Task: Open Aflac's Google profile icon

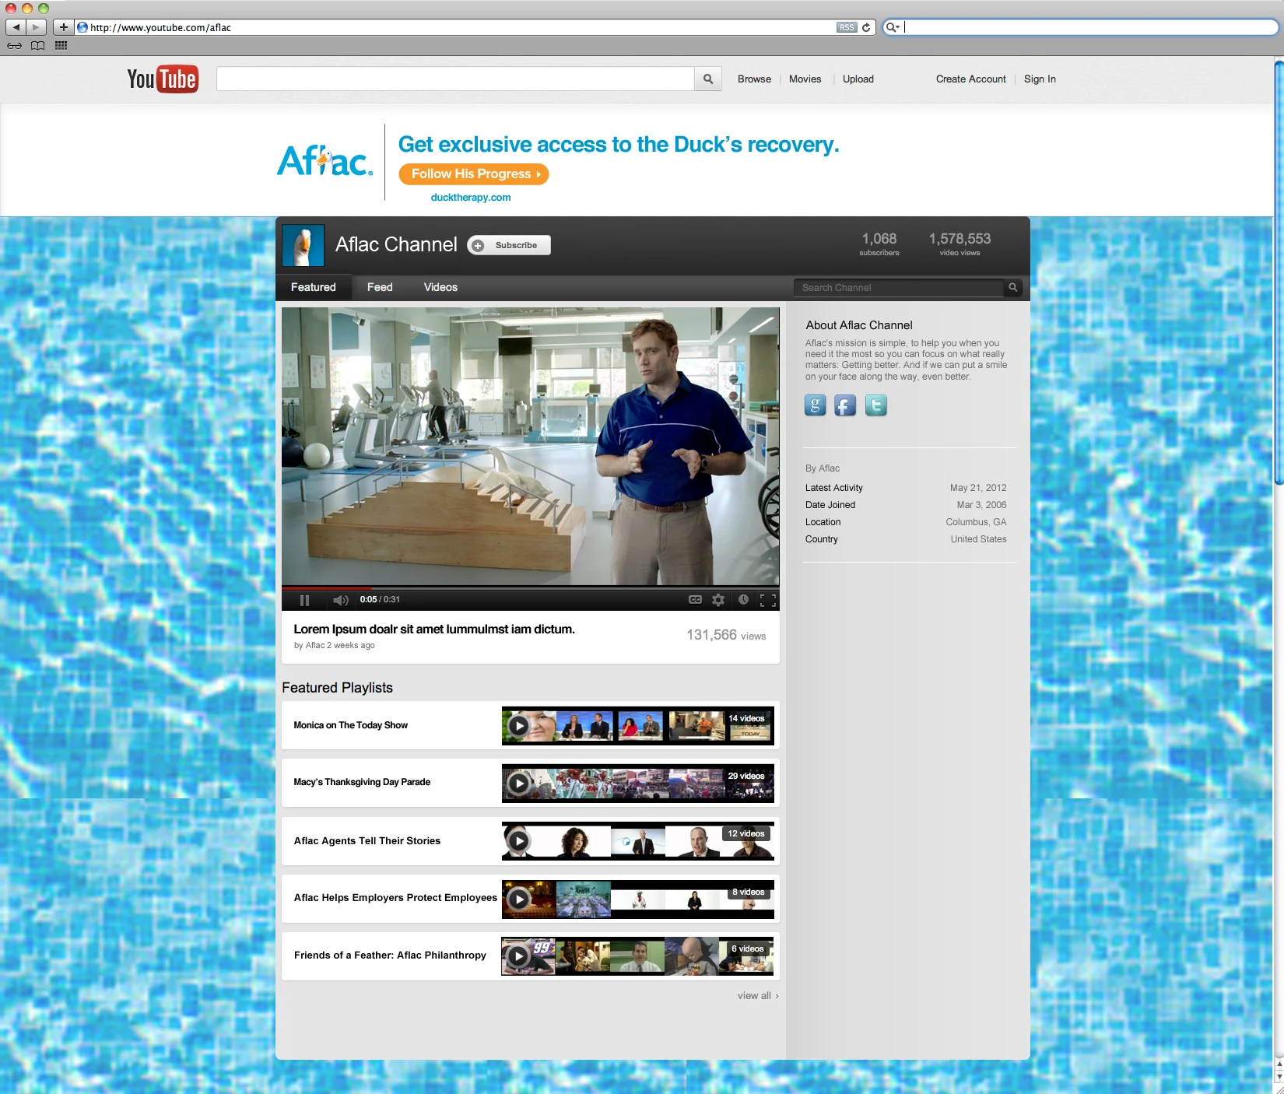Action: 815,405
